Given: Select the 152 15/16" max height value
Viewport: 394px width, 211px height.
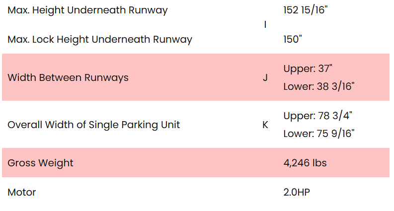Looking at the screenshot, I should tap(306, 10).
